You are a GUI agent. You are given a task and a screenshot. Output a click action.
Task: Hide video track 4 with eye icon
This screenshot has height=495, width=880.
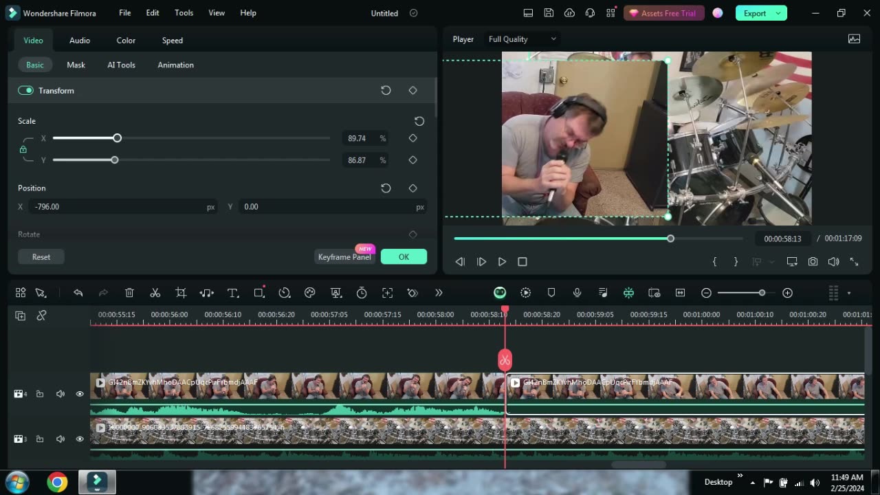[80, 394]
